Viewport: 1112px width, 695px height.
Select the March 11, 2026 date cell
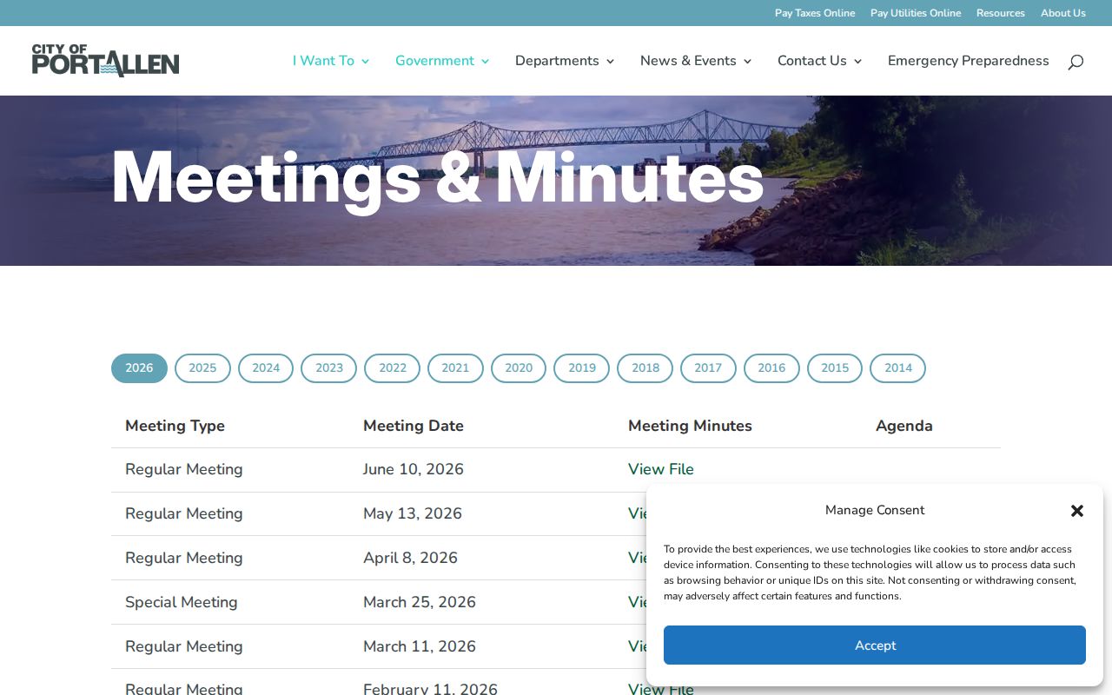coord(420,646)
